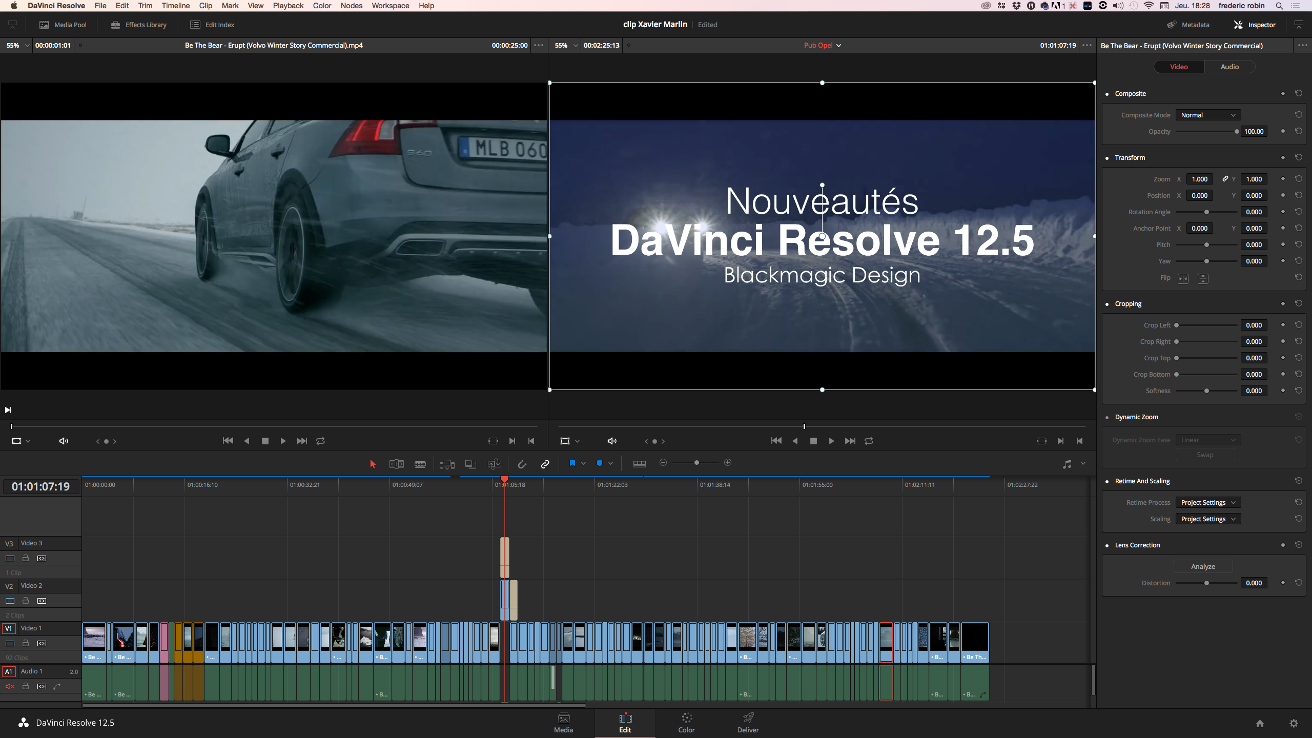The image size is (1312, 738).
Task: Select the arrow selection tool
Action: (x=373, y=464)
